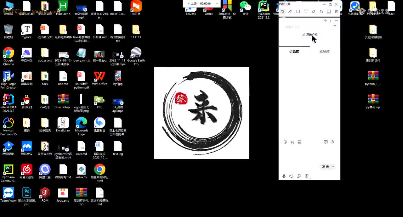
Task: Open the 微信 WeChat shortcut
Action: point(246,8)
